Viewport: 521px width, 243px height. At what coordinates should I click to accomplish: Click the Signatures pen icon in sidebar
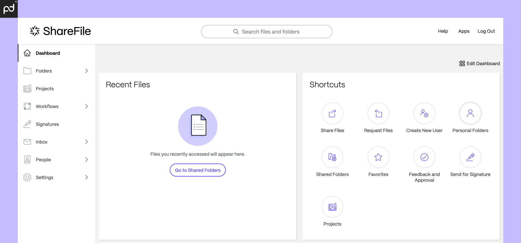[x=27, y=124]
